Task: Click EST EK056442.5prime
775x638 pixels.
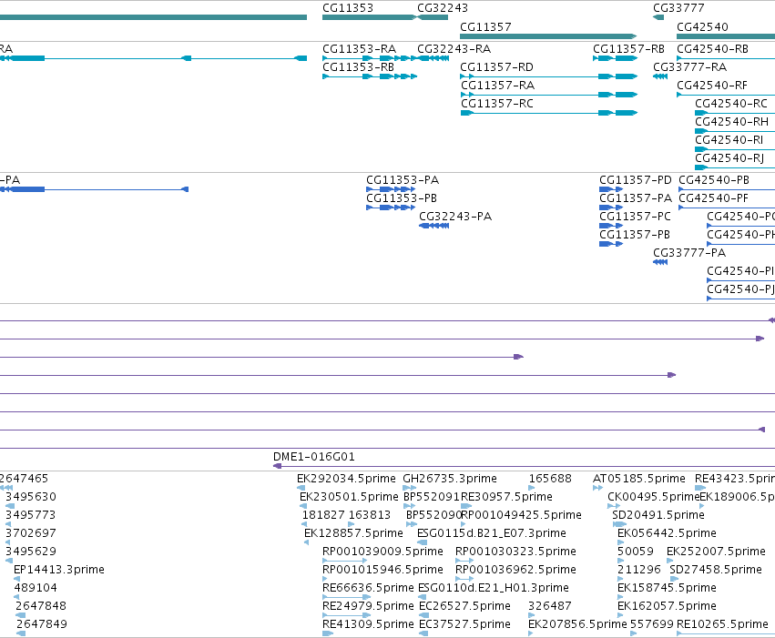Action: click(620, 542)
